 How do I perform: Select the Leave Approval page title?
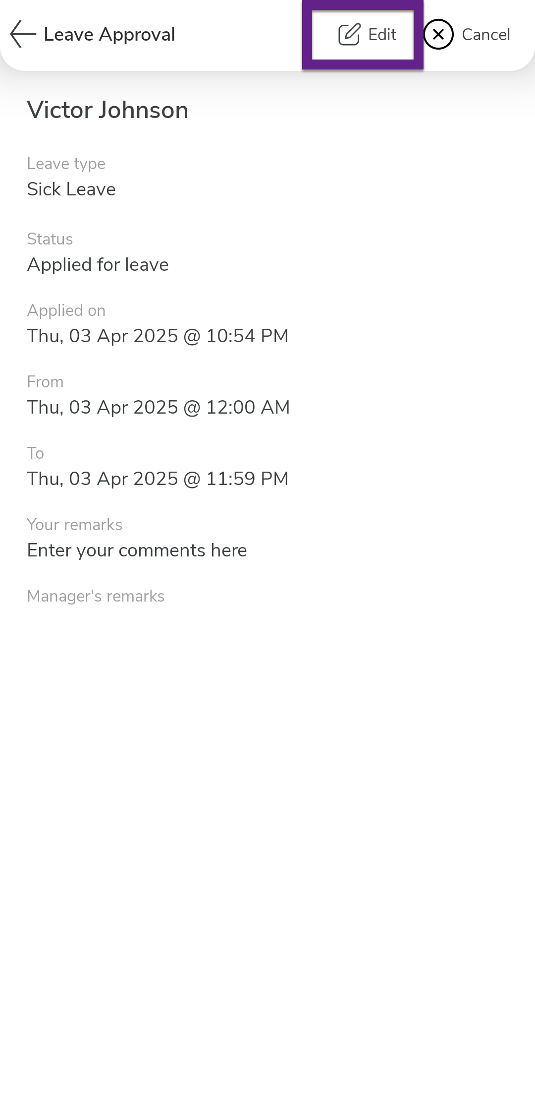[x=109, y=35]
